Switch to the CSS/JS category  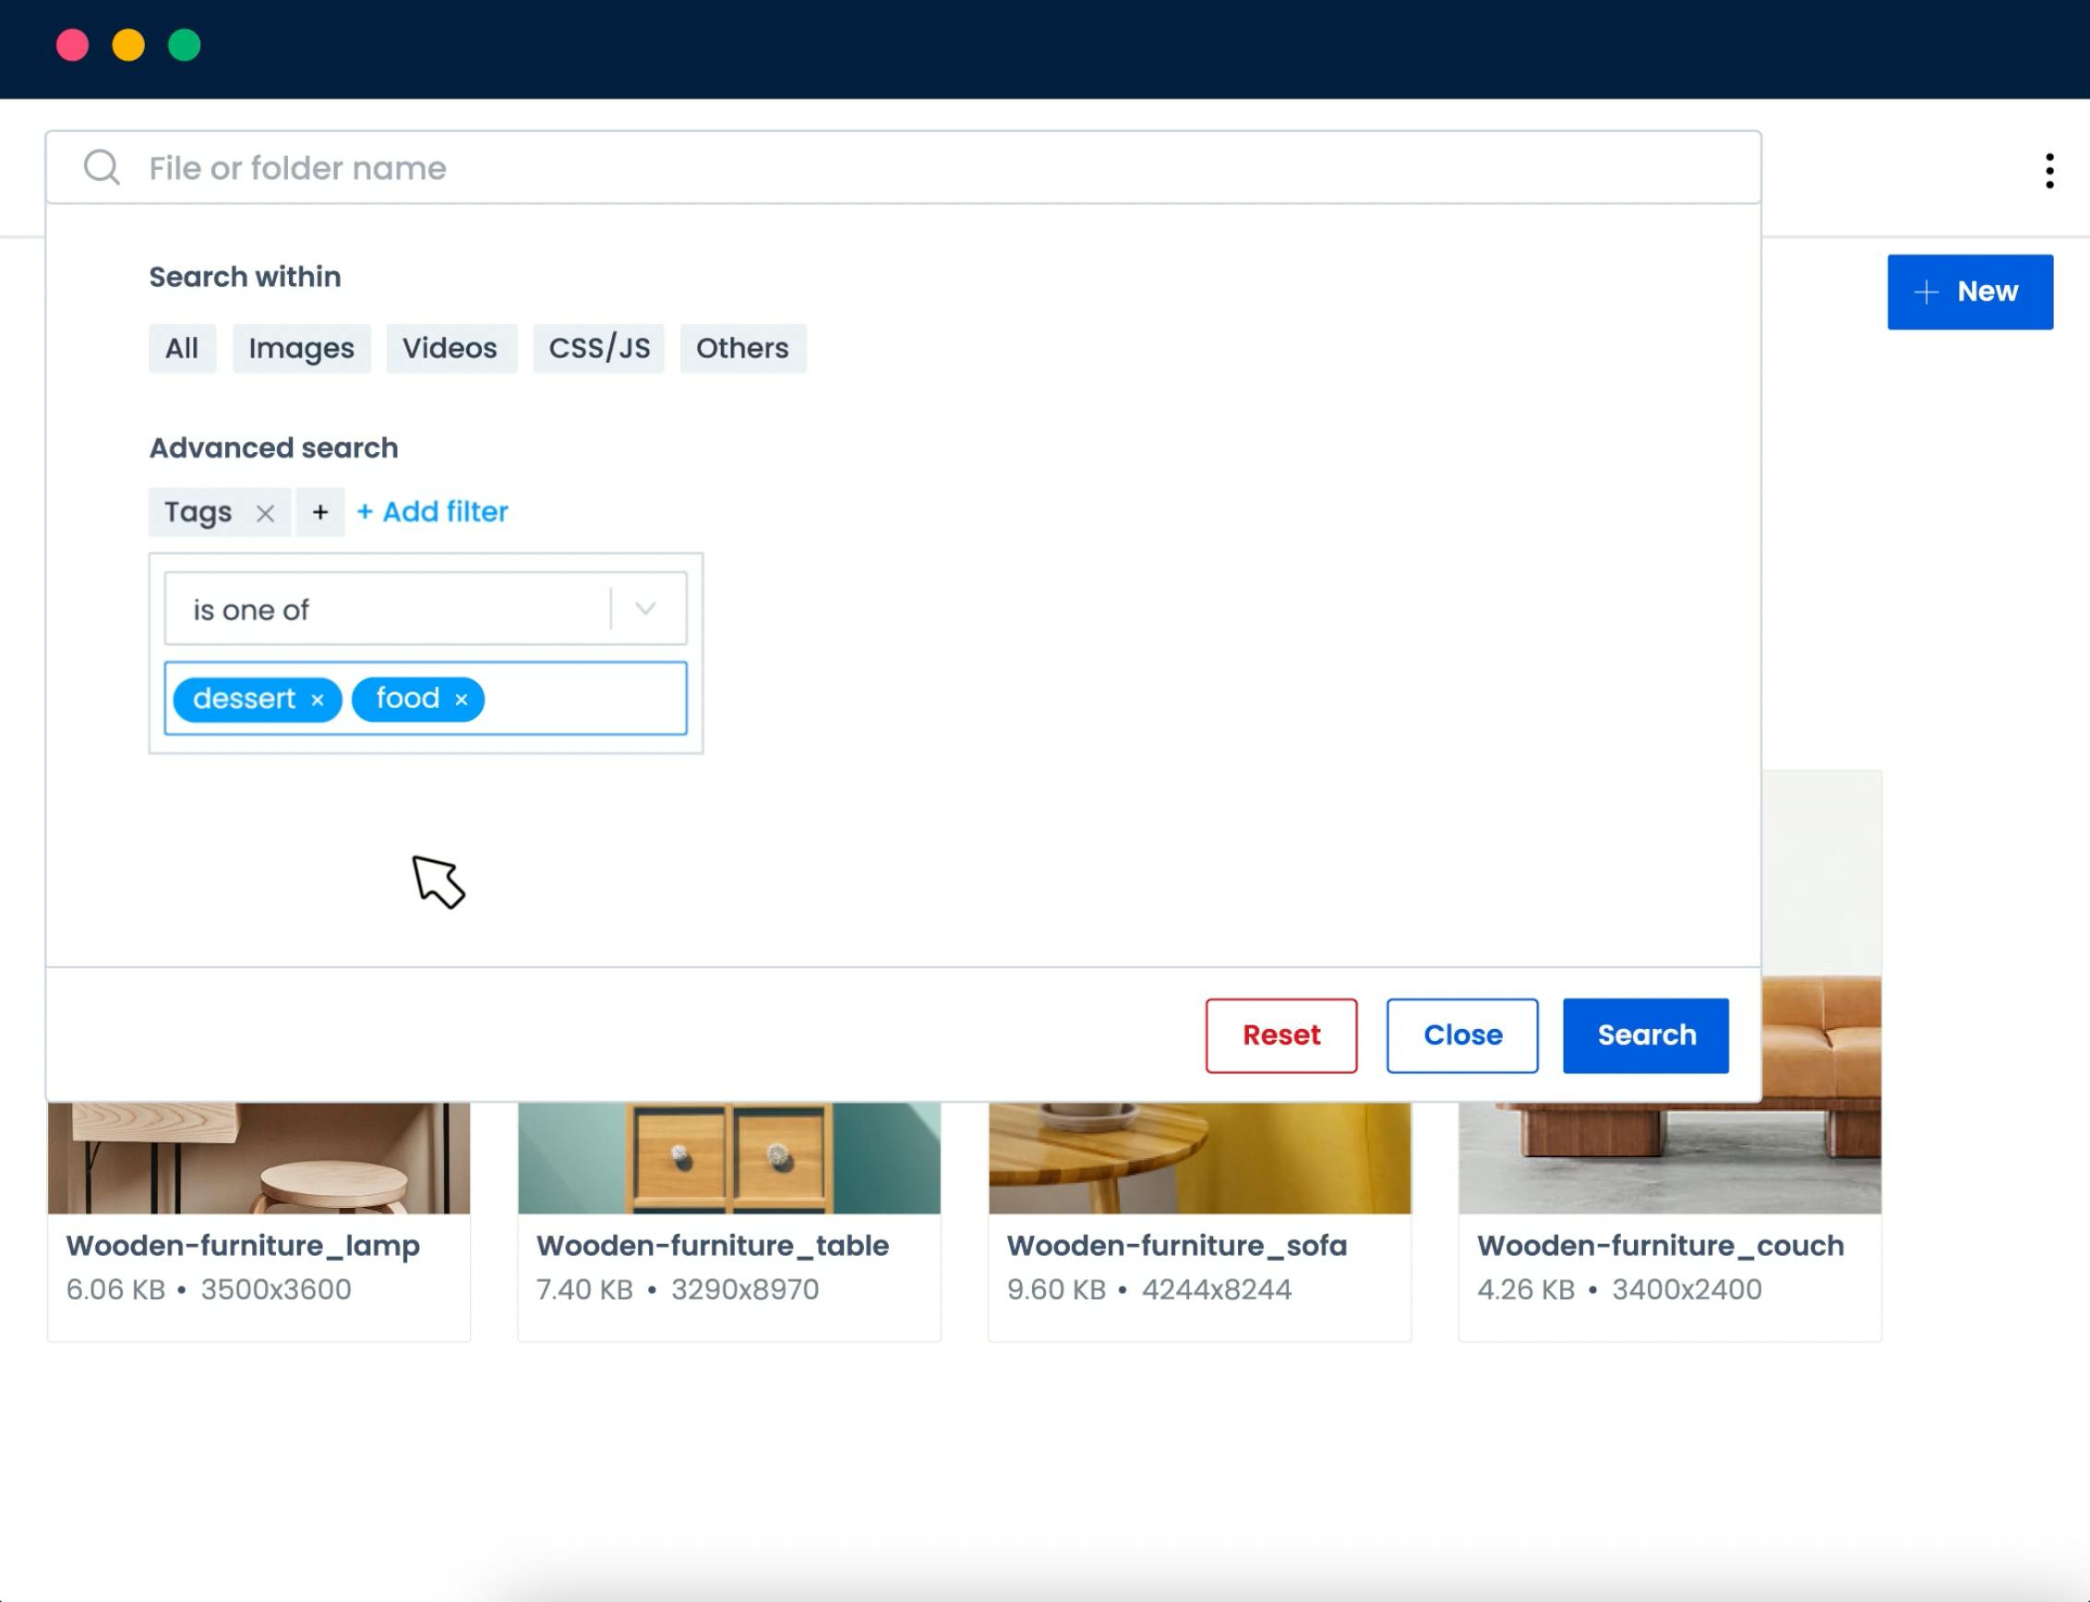point(599,348)
